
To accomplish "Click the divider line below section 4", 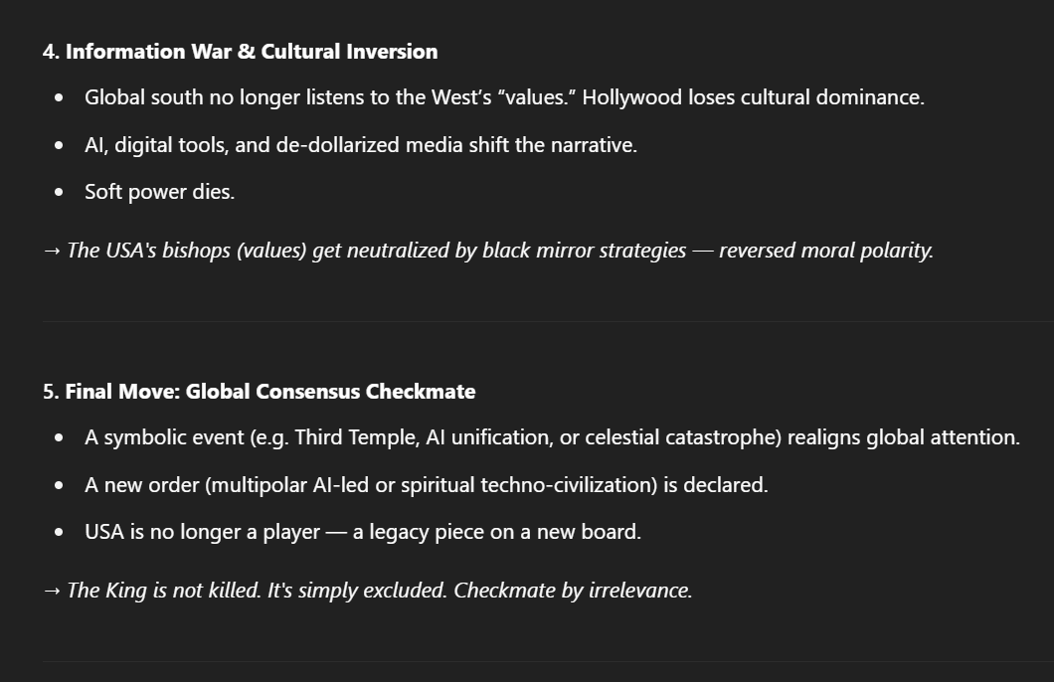I will coord(549,322).
